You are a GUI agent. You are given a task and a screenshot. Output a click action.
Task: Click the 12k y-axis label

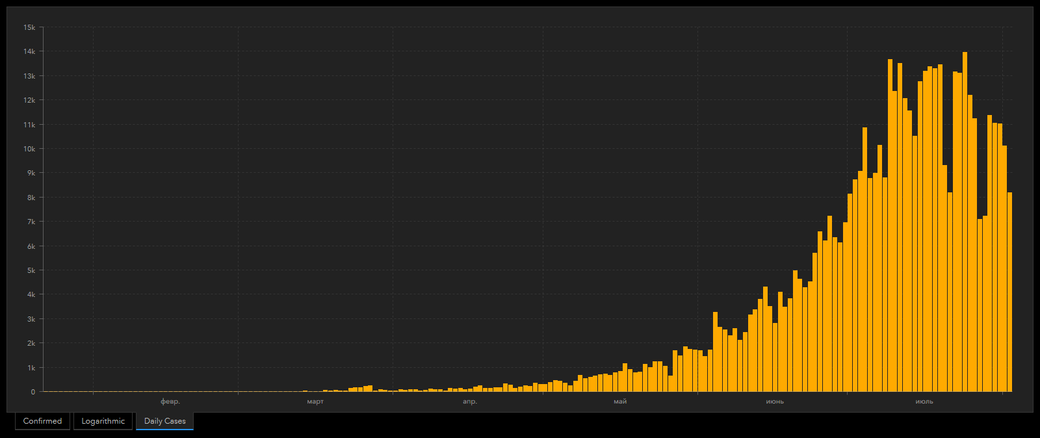point(29,100)
